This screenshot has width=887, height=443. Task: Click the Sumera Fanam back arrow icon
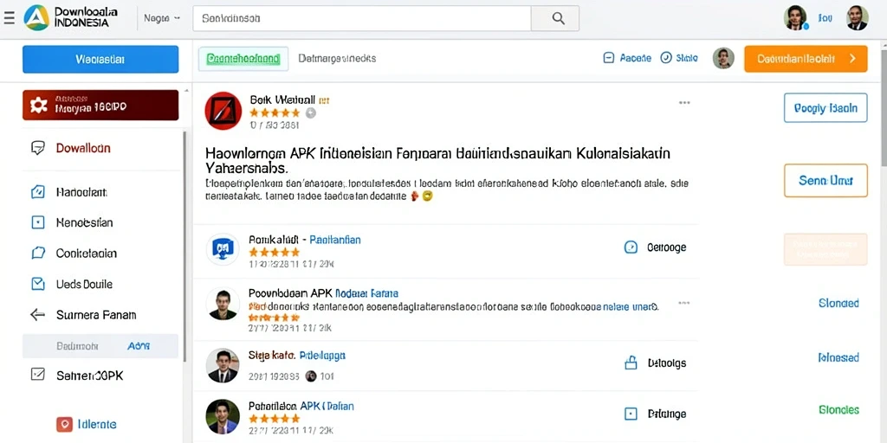(x=38, y=315)
